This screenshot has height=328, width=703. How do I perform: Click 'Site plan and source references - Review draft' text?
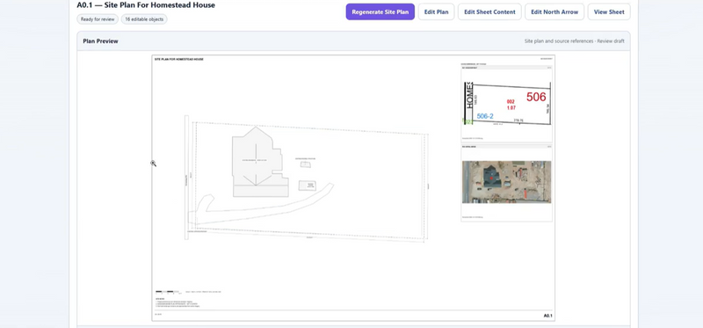pyautogui.click(x=575, y=41)
